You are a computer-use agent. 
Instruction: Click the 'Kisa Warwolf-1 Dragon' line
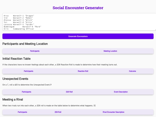coord(19,16)
